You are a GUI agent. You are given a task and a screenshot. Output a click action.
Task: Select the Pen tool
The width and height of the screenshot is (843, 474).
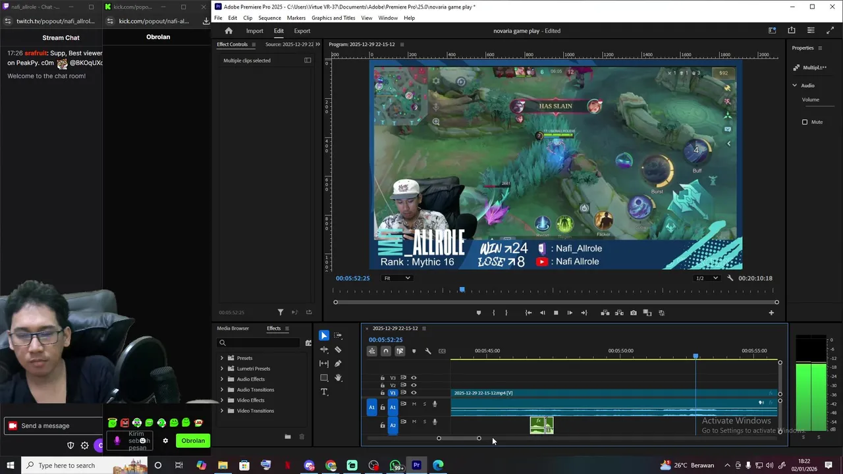click(338, 363)
